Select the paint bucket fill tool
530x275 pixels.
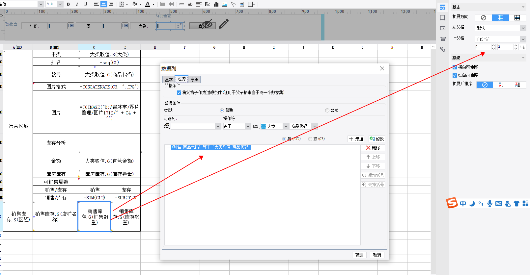click(135, 4)
